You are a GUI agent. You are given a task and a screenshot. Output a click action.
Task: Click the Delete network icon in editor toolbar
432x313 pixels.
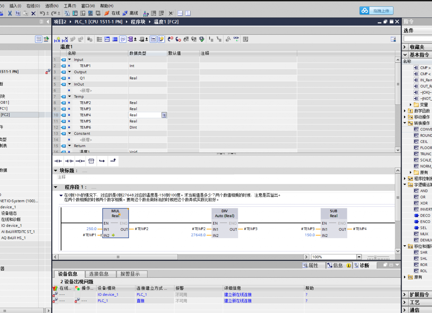[x=65, y=39]
